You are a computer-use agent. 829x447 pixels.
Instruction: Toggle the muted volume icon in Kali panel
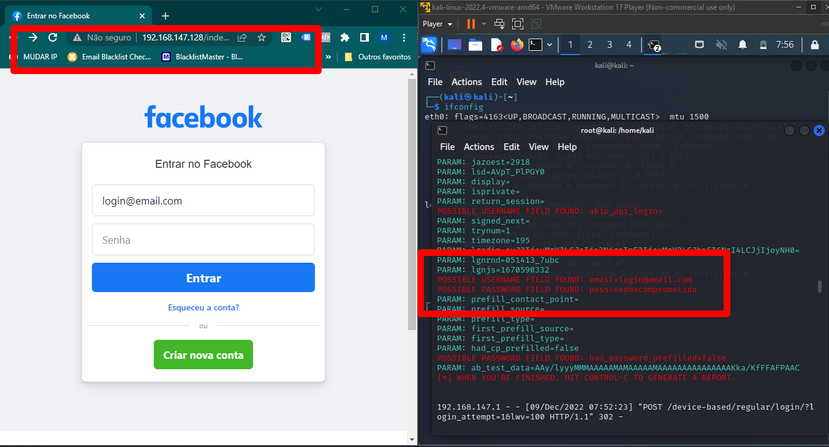[721, 45]
